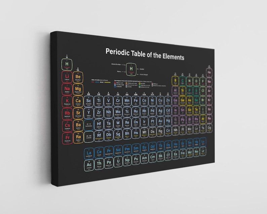267x214 pixels.
Task: Select the Mg Magnesium cell
Action: coord(78,89)
